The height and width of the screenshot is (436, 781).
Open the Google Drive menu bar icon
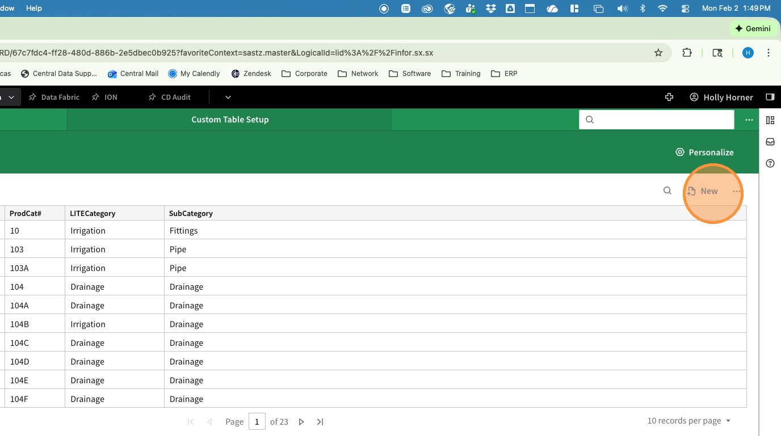(x=510, y=9)
